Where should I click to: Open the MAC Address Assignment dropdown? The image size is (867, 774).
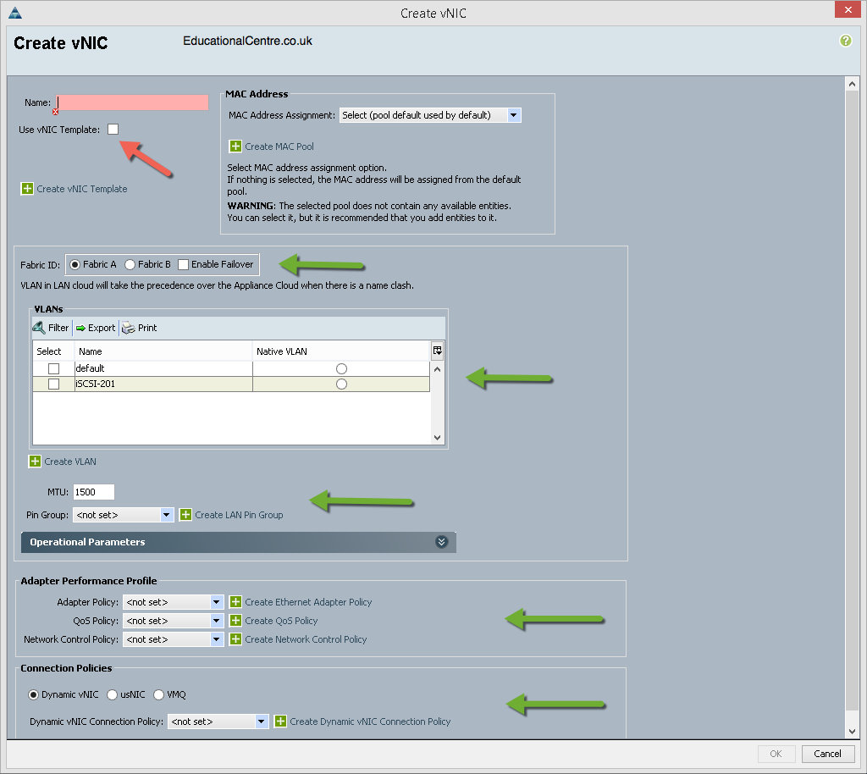click(430, 115)
